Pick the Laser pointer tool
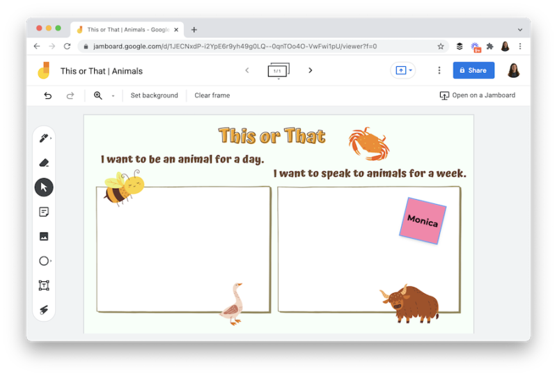557x376 pixels. coord(44,310)
